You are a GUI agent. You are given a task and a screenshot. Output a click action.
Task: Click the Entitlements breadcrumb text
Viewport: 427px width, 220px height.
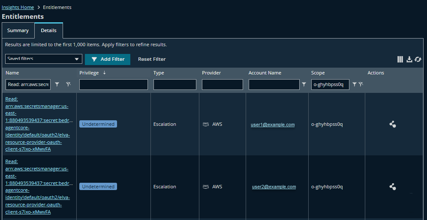[57, 7]
